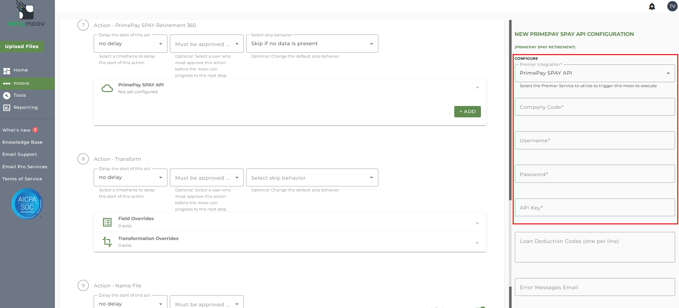Click the Transformation Overrides crop icon
Image resolution: width=679 pixels, height=308 pixels.
pos(107,242)
